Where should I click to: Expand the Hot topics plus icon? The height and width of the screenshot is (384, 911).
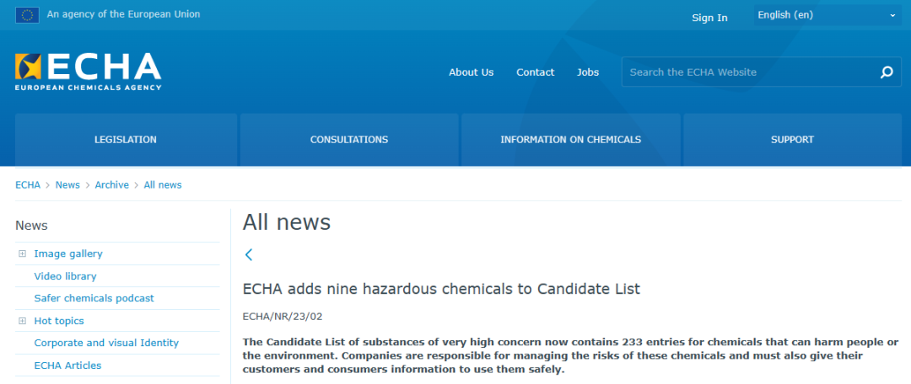pyautogui.click(x=22, y=321)
